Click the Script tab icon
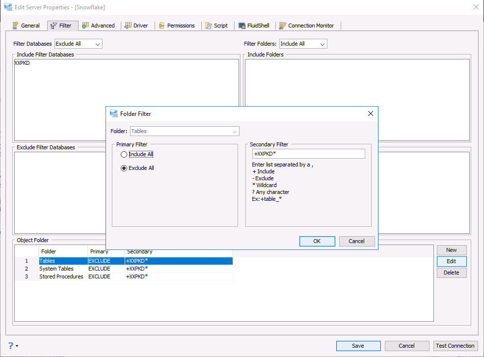Screen dimensions: 484x357 coord(209,26)
